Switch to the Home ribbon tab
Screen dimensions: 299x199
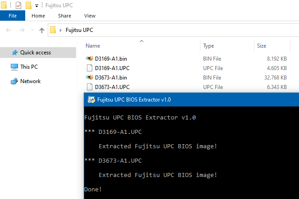(38, 16)
